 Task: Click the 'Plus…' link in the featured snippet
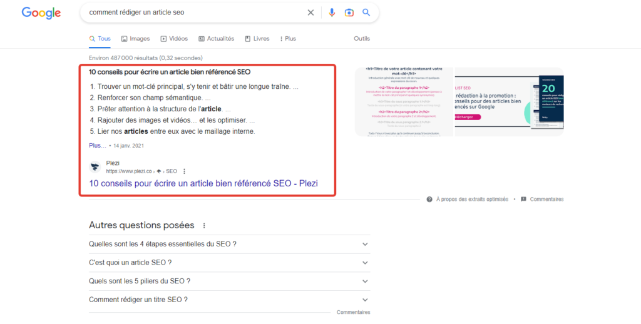97,146
